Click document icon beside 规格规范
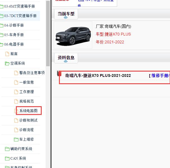The height and width of the screenshot is (168, 170). [x=16, y=101]
